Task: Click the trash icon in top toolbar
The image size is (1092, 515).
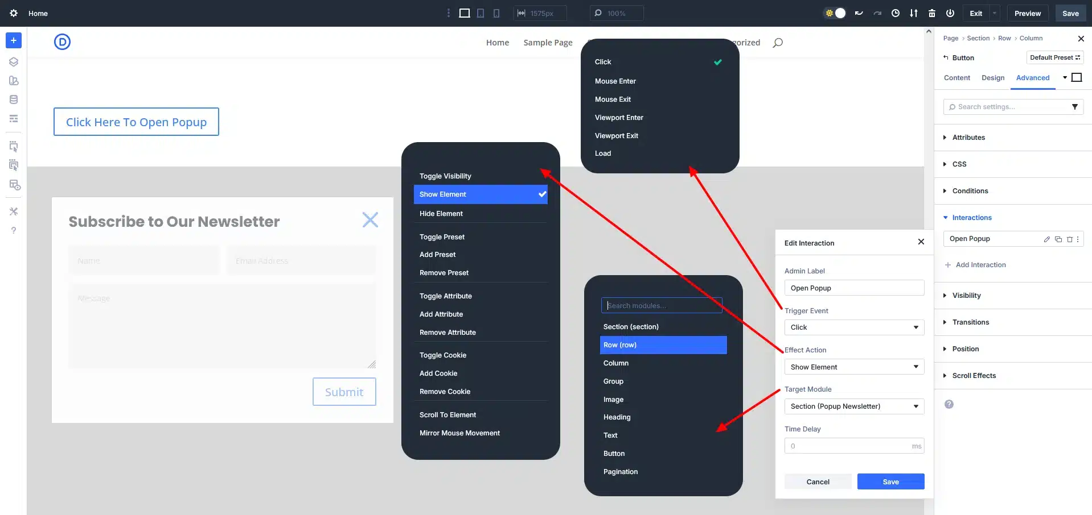Action: pos(931,13)
